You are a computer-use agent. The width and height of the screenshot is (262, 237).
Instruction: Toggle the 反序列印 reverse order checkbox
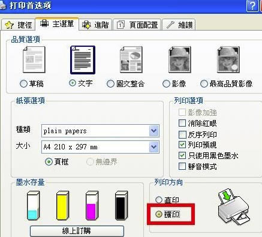(x=182, y=134)
